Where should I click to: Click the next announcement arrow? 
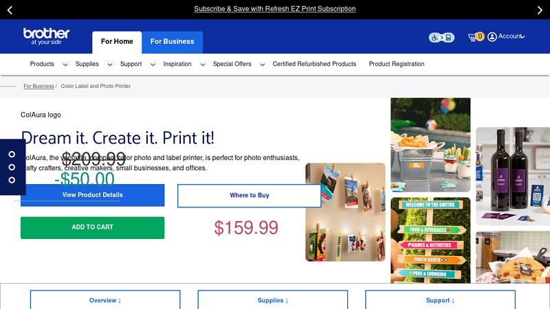click(x=540, y=10)
